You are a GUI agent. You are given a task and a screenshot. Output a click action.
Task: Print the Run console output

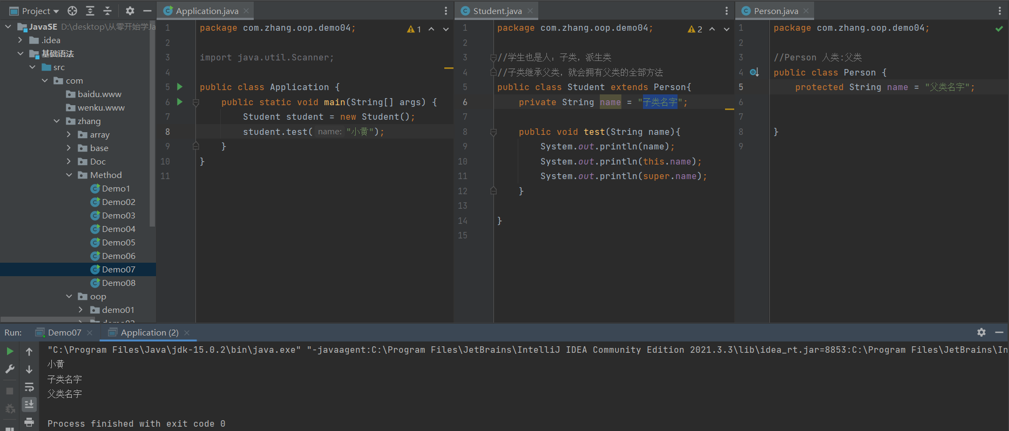click(x=29, y=422)
